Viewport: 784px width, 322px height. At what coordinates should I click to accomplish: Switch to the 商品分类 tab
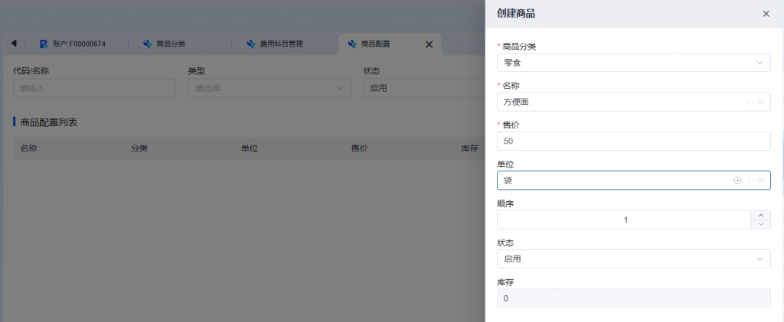pos(171,44)
